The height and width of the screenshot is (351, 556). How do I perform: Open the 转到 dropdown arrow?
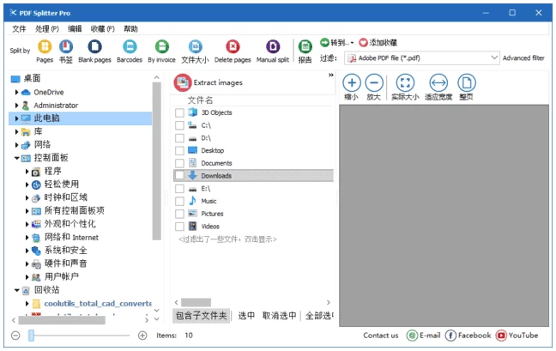point(352,43)
